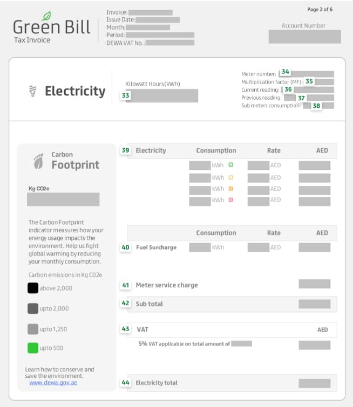Screen dimensions: 353x407
Task: Select the green 'upto 500' emissions swatch
Action: [33, 348]
